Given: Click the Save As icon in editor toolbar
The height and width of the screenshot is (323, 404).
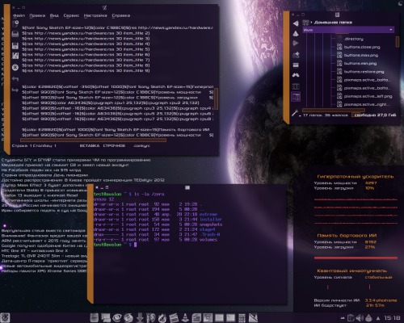Looking at the screenshot, I should tap(15, 56).
